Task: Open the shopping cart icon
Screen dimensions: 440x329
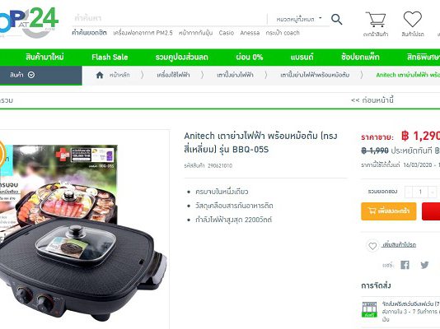Action: [376, 19]
